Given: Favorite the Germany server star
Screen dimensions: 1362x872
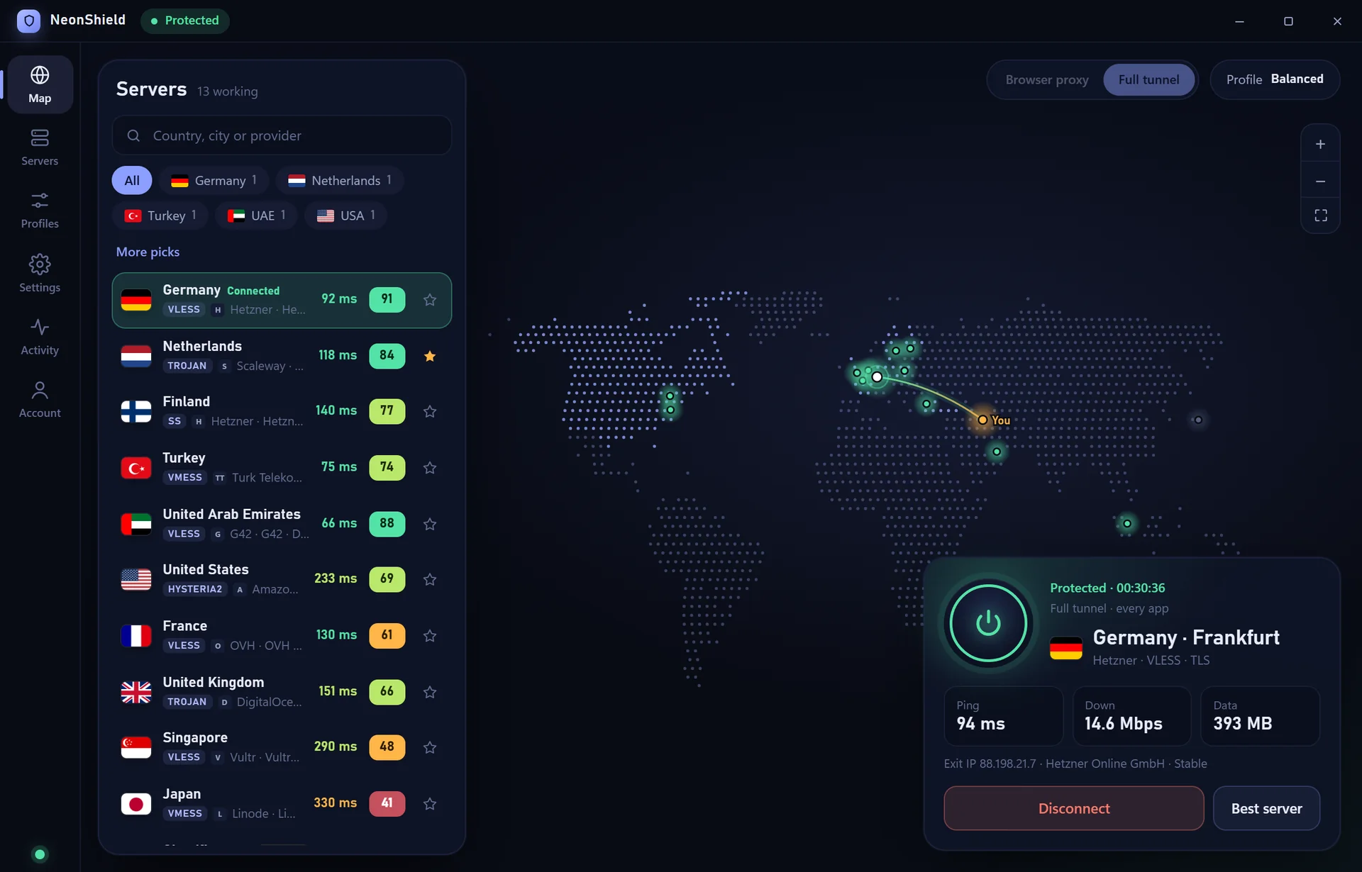Looking at the screenshot, I should (430, 300).
